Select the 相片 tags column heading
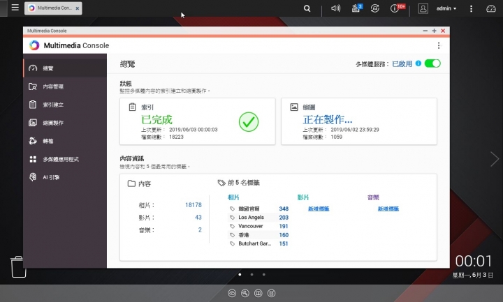 point(233,197)
